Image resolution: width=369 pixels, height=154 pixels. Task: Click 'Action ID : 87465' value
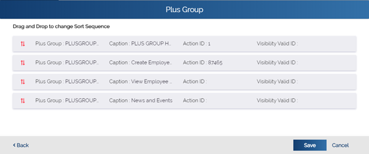click(x=202, y=62)
